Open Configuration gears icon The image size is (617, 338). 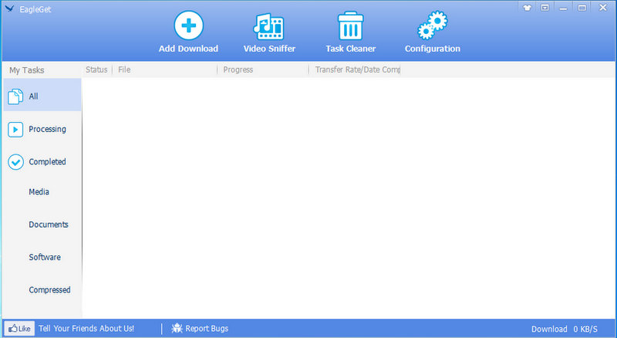(433, 25)
